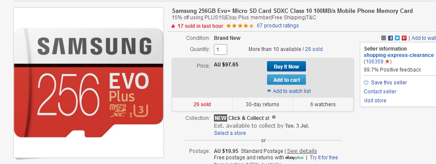
Task: Visit store link in seller information
Action: (x=375, y=101)
